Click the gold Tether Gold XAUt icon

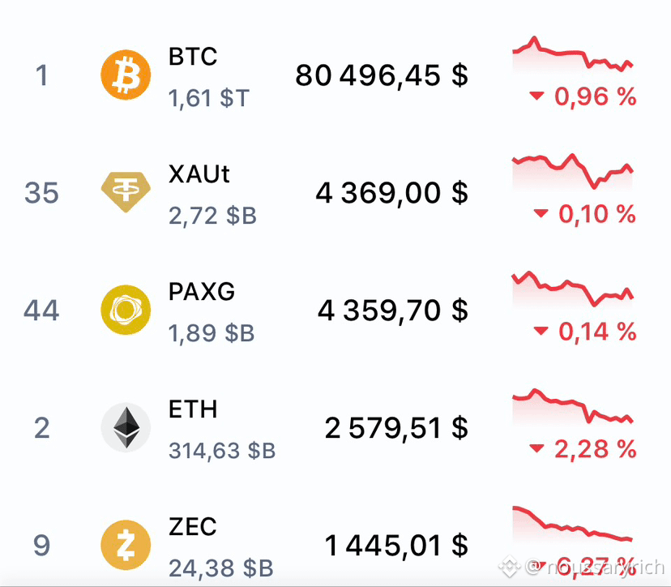point(126,192)
